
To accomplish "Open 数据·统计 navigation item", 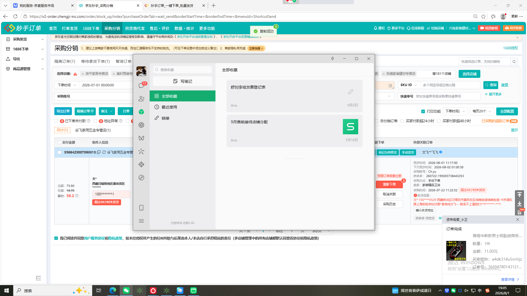I will click(x=184, y=28).
